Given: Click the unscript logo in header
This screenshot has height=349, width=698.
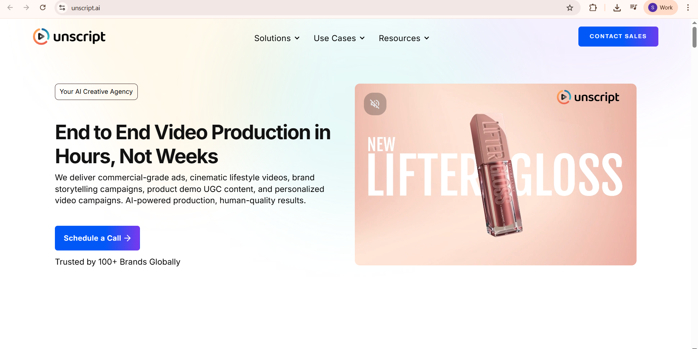Looking at the screenshot, I should [69, 36].
